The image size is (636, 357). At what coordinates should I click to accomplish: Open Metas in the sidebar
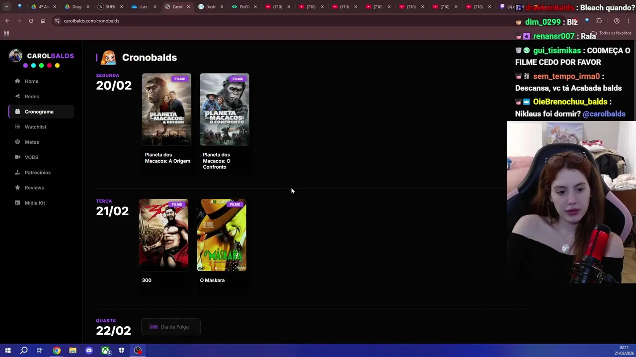coord(41,142)
